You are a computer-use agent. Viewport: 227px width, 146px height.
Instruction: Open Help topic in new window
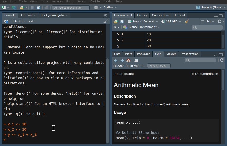[136, 60]
